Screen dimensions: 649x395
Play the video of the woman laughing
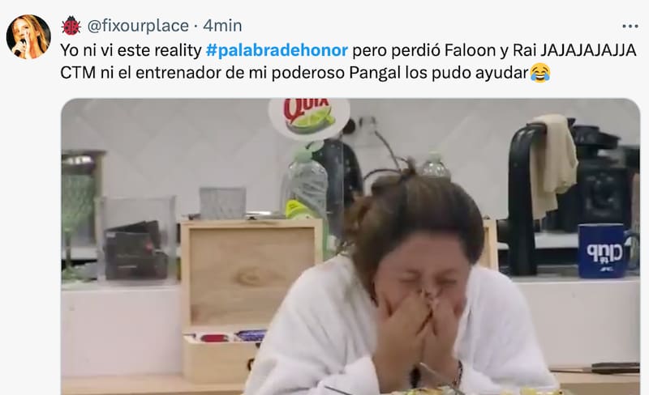(350, 247)
